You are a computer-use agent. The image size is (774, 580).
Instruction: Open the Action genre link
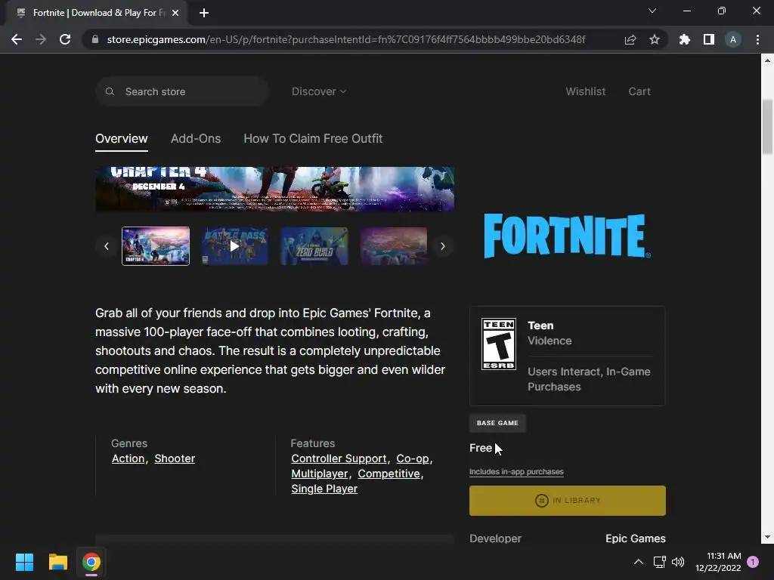point(128,458)
